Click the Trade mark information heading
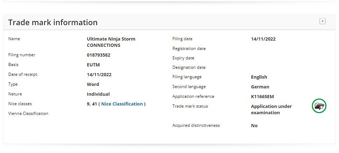Viewport: 339px width, 153px height. [x=53, y=22]
